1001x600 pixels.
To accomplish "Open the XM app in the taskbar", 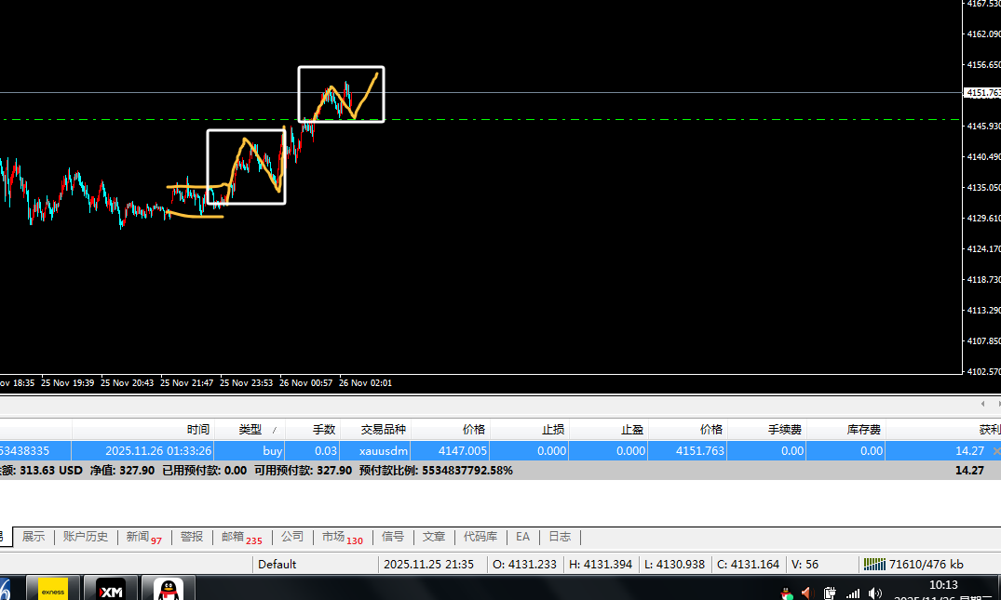I will pyautogui.click(x=111, y=590).
